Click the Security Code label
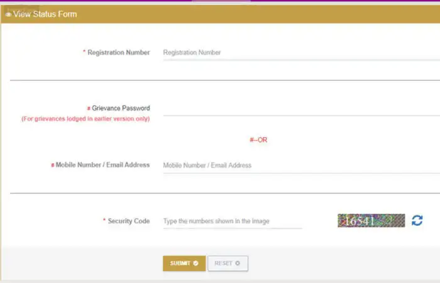440x283 pixels. tap(129, 221)
